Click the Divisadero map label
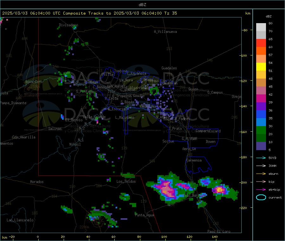The height and width of the screenshot is (241, 285). pyautogui.click(x=68, y=25)
